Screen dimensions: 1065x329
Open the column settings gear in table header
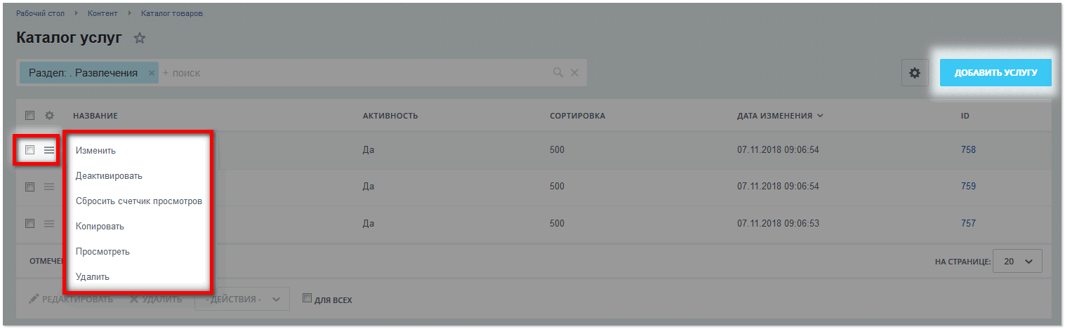click(49, 115)
